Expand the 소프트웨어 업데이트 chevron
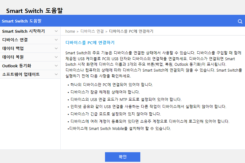This screenshot has height=163, width=245. point(56,74)
